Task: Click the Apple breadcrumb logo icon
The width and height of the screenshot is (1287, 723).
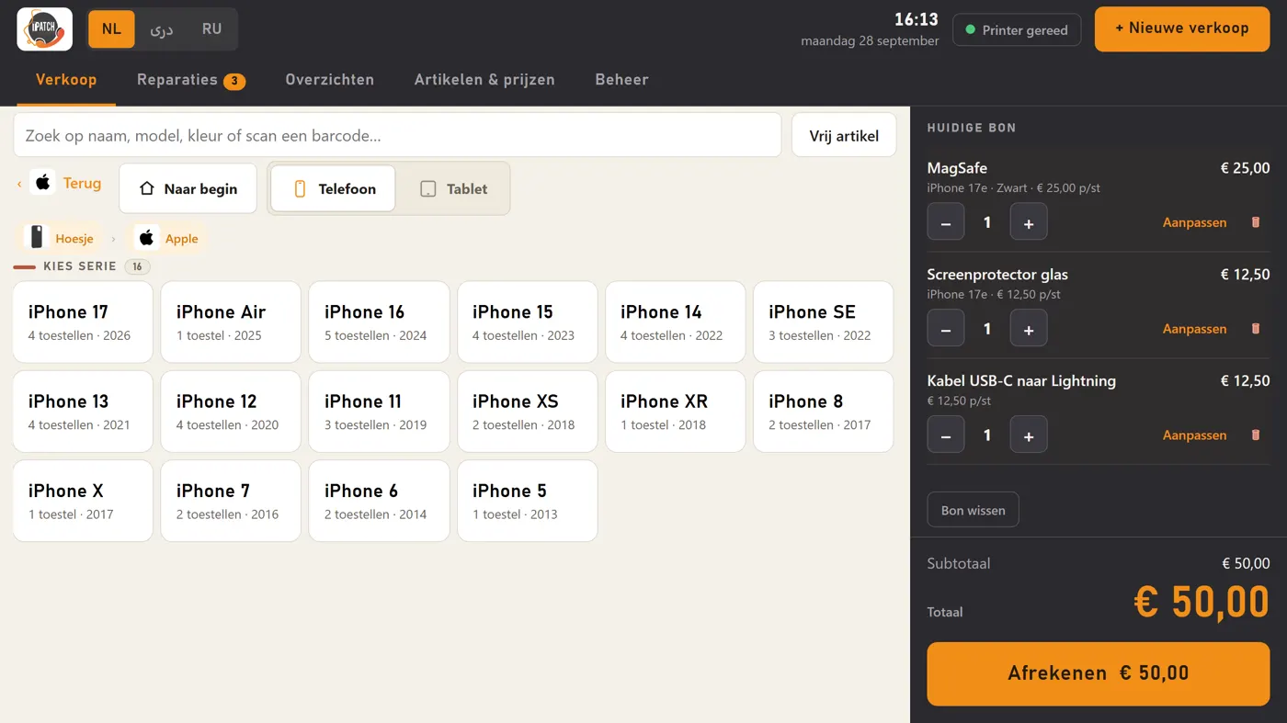Action: [147, 238]
